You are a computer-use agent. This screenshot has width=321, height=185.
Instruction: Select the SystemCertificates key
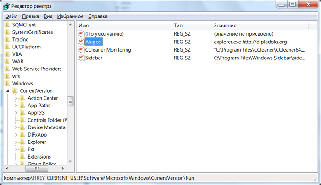click(x=33, y=32)
